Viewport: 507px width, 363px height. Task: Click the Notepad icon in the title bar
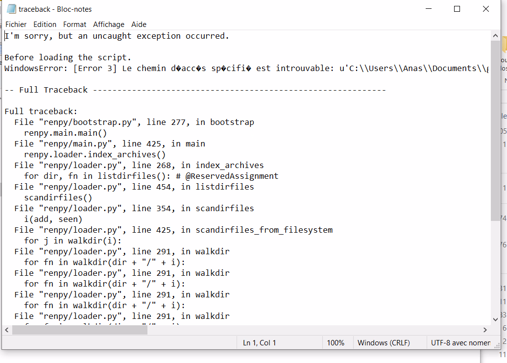(x=11, y=9)
